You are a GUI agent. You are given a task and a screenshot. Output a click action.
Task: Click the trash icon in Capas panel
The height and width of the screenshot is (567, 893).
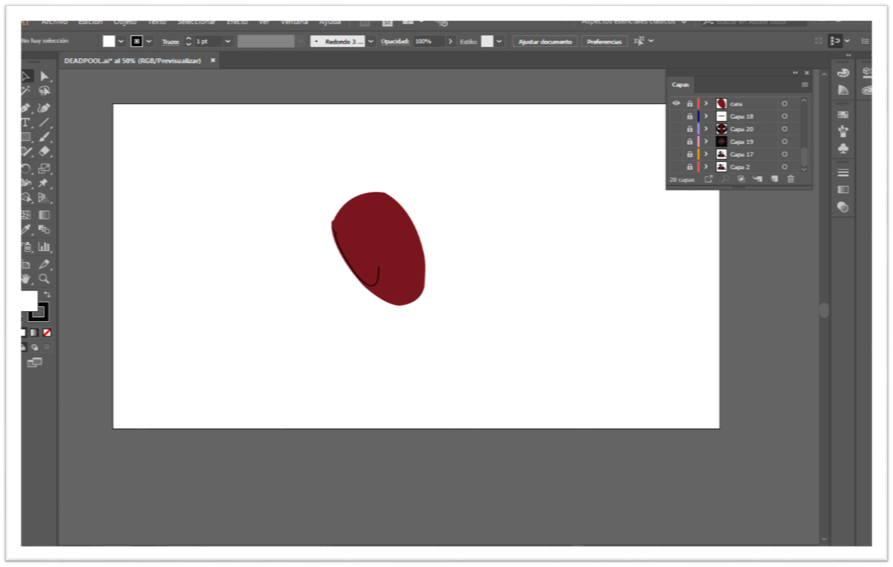coord(791,179)
